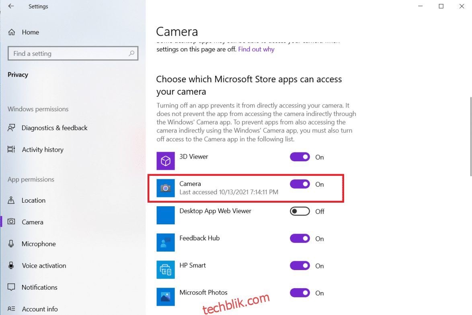Click the Last accessed 10/13/2021 timestamp text

point(229,192)
